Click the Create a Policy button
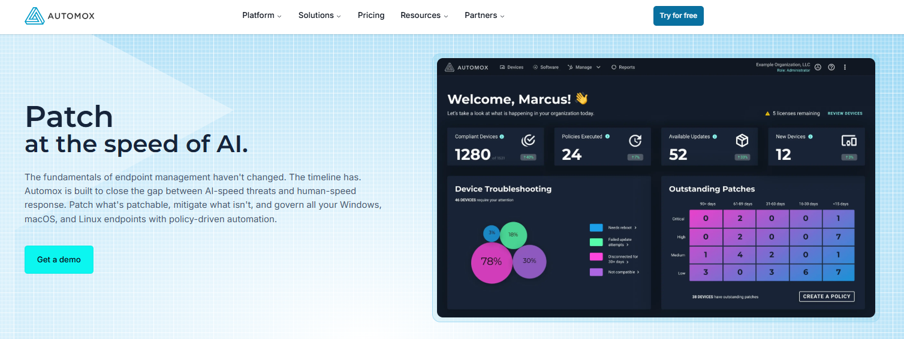The height and width of the screenshot is (339, 904). coord(827,296)
